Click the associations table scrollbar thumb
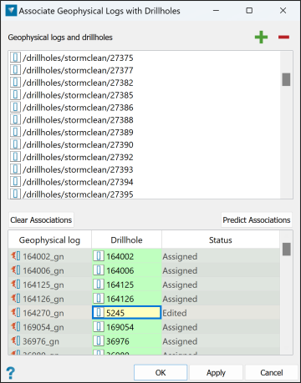Screen dimensions: 301x383 pos(287,249)
